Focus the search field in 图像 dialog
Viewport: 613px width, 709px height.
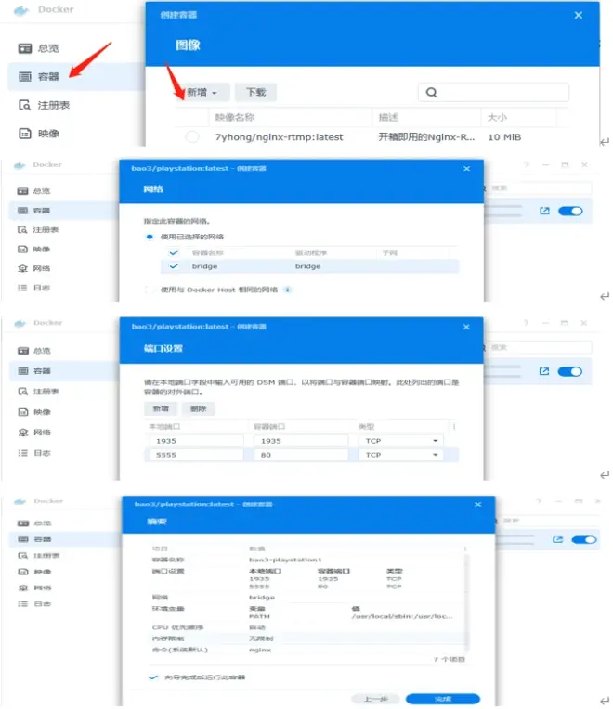tap(493, 92)
